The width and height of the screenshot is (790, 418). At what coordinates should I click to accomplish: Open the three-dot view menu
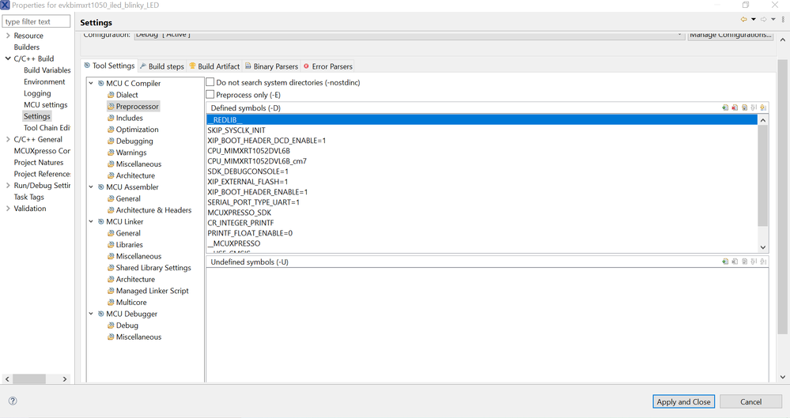click(783, 20)
